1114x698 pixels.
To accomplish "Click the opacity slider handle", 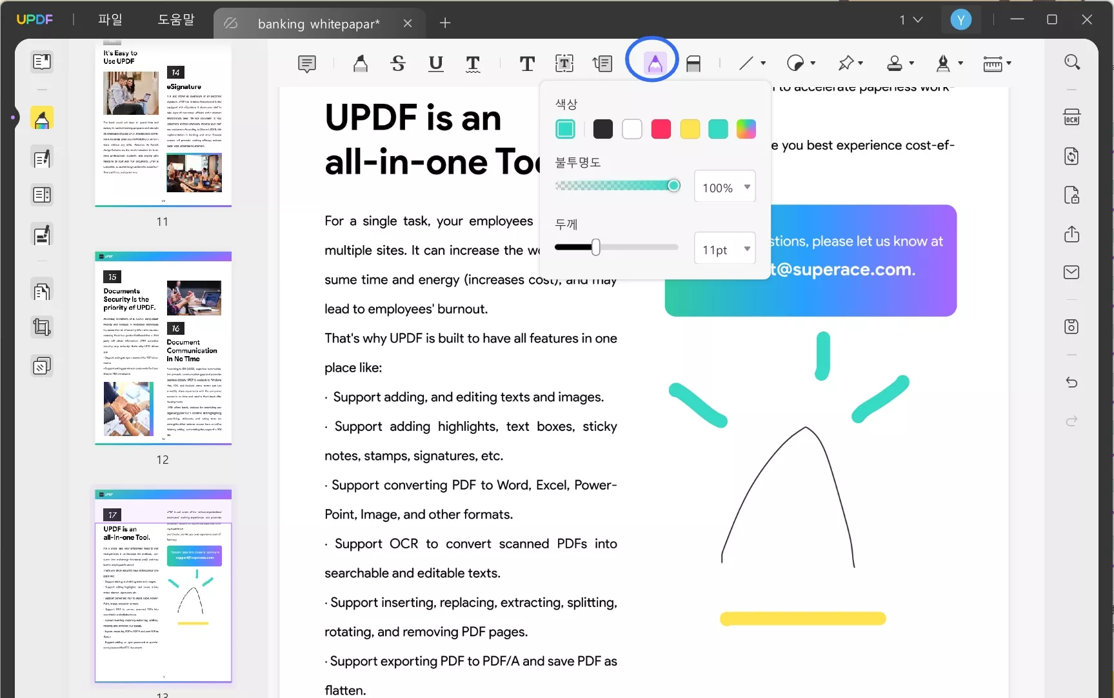I will point(673,186).
